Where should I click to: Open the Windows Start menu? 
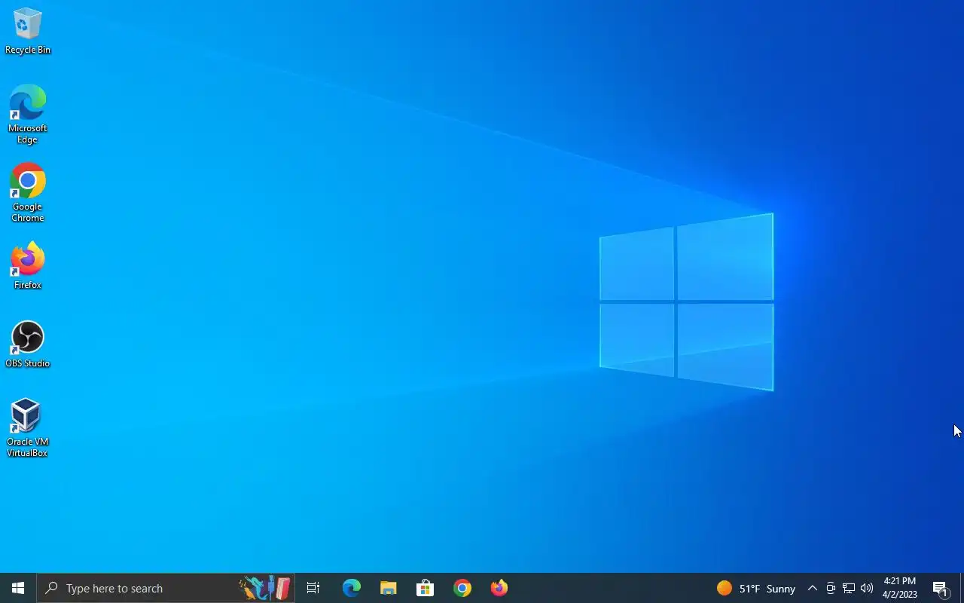click(x=18, y=588)
